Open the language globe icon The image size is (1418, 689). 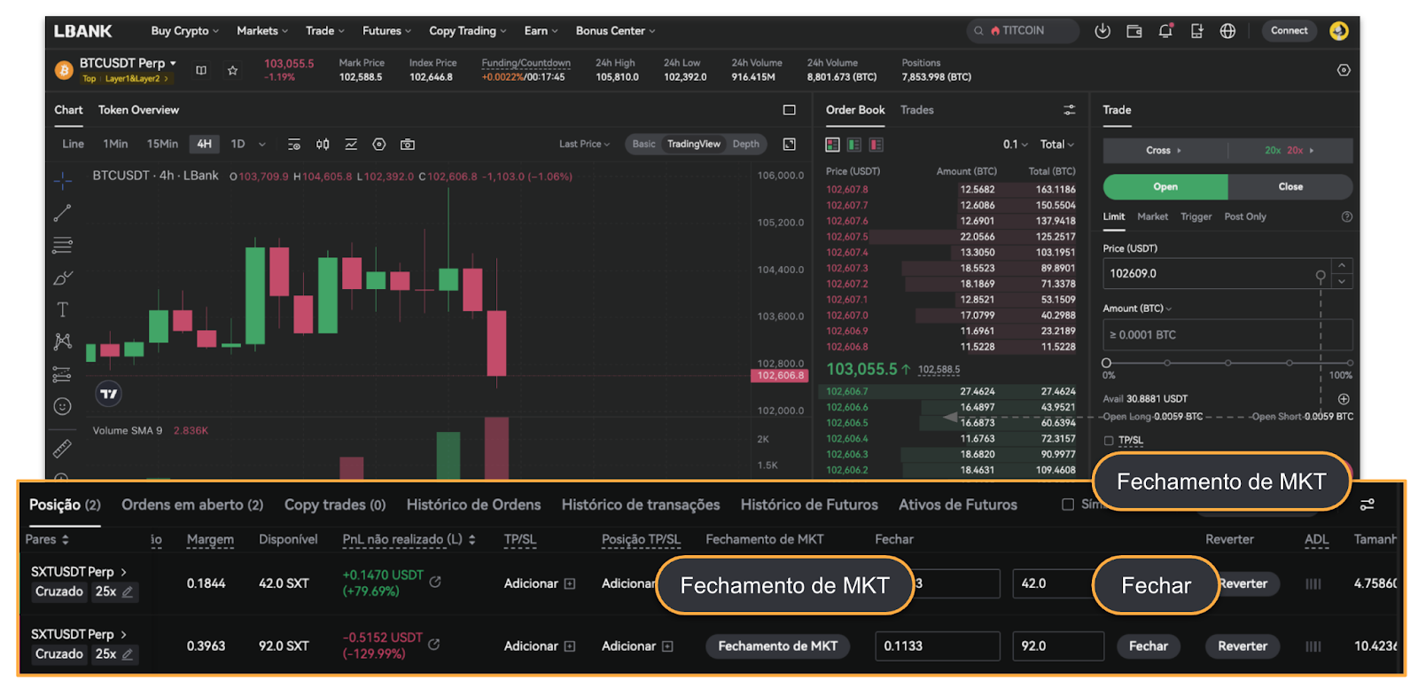(1227, 31)
